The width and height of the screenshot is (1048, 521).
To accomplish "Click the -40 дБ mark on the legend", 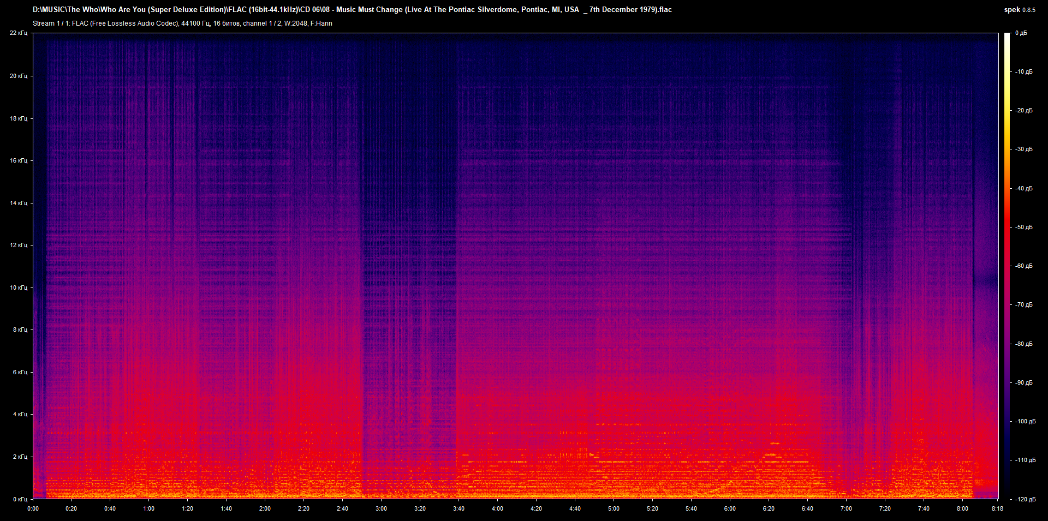I will (x=1023, y=188).
